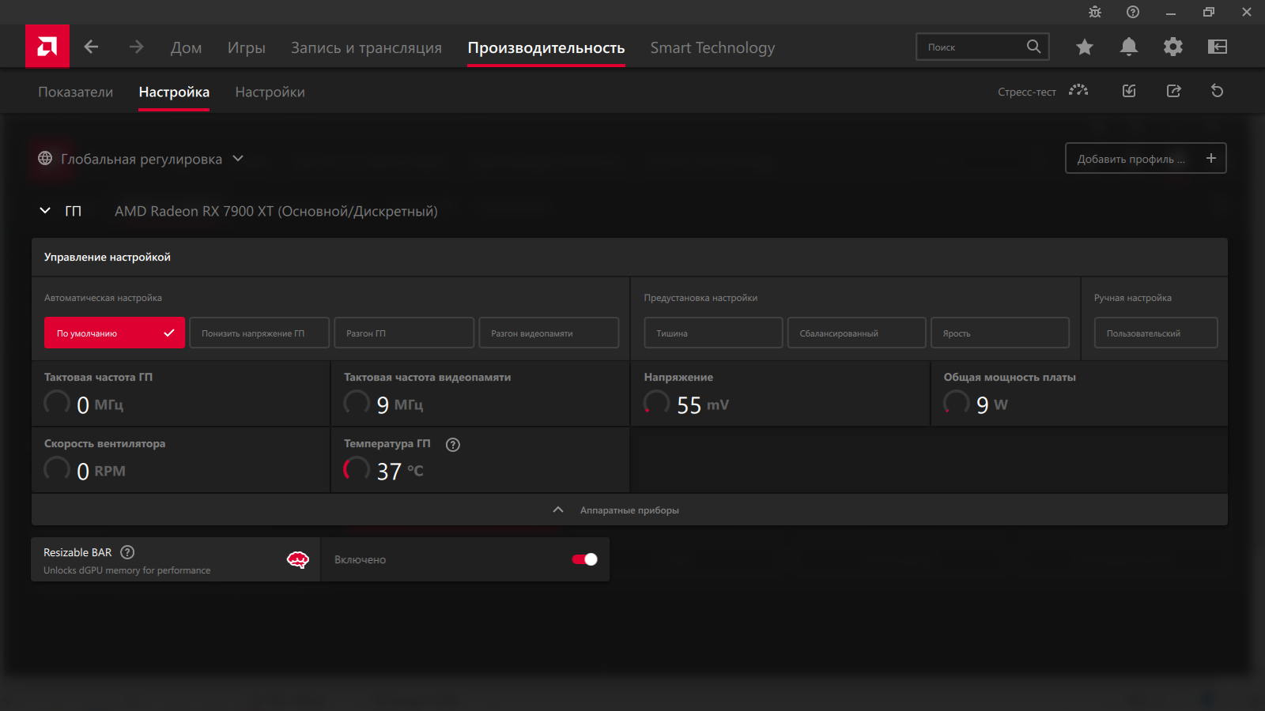Select the По умолчанию tuning option
This screenshot has width=1265, height=711.
(x=115, y=333)
